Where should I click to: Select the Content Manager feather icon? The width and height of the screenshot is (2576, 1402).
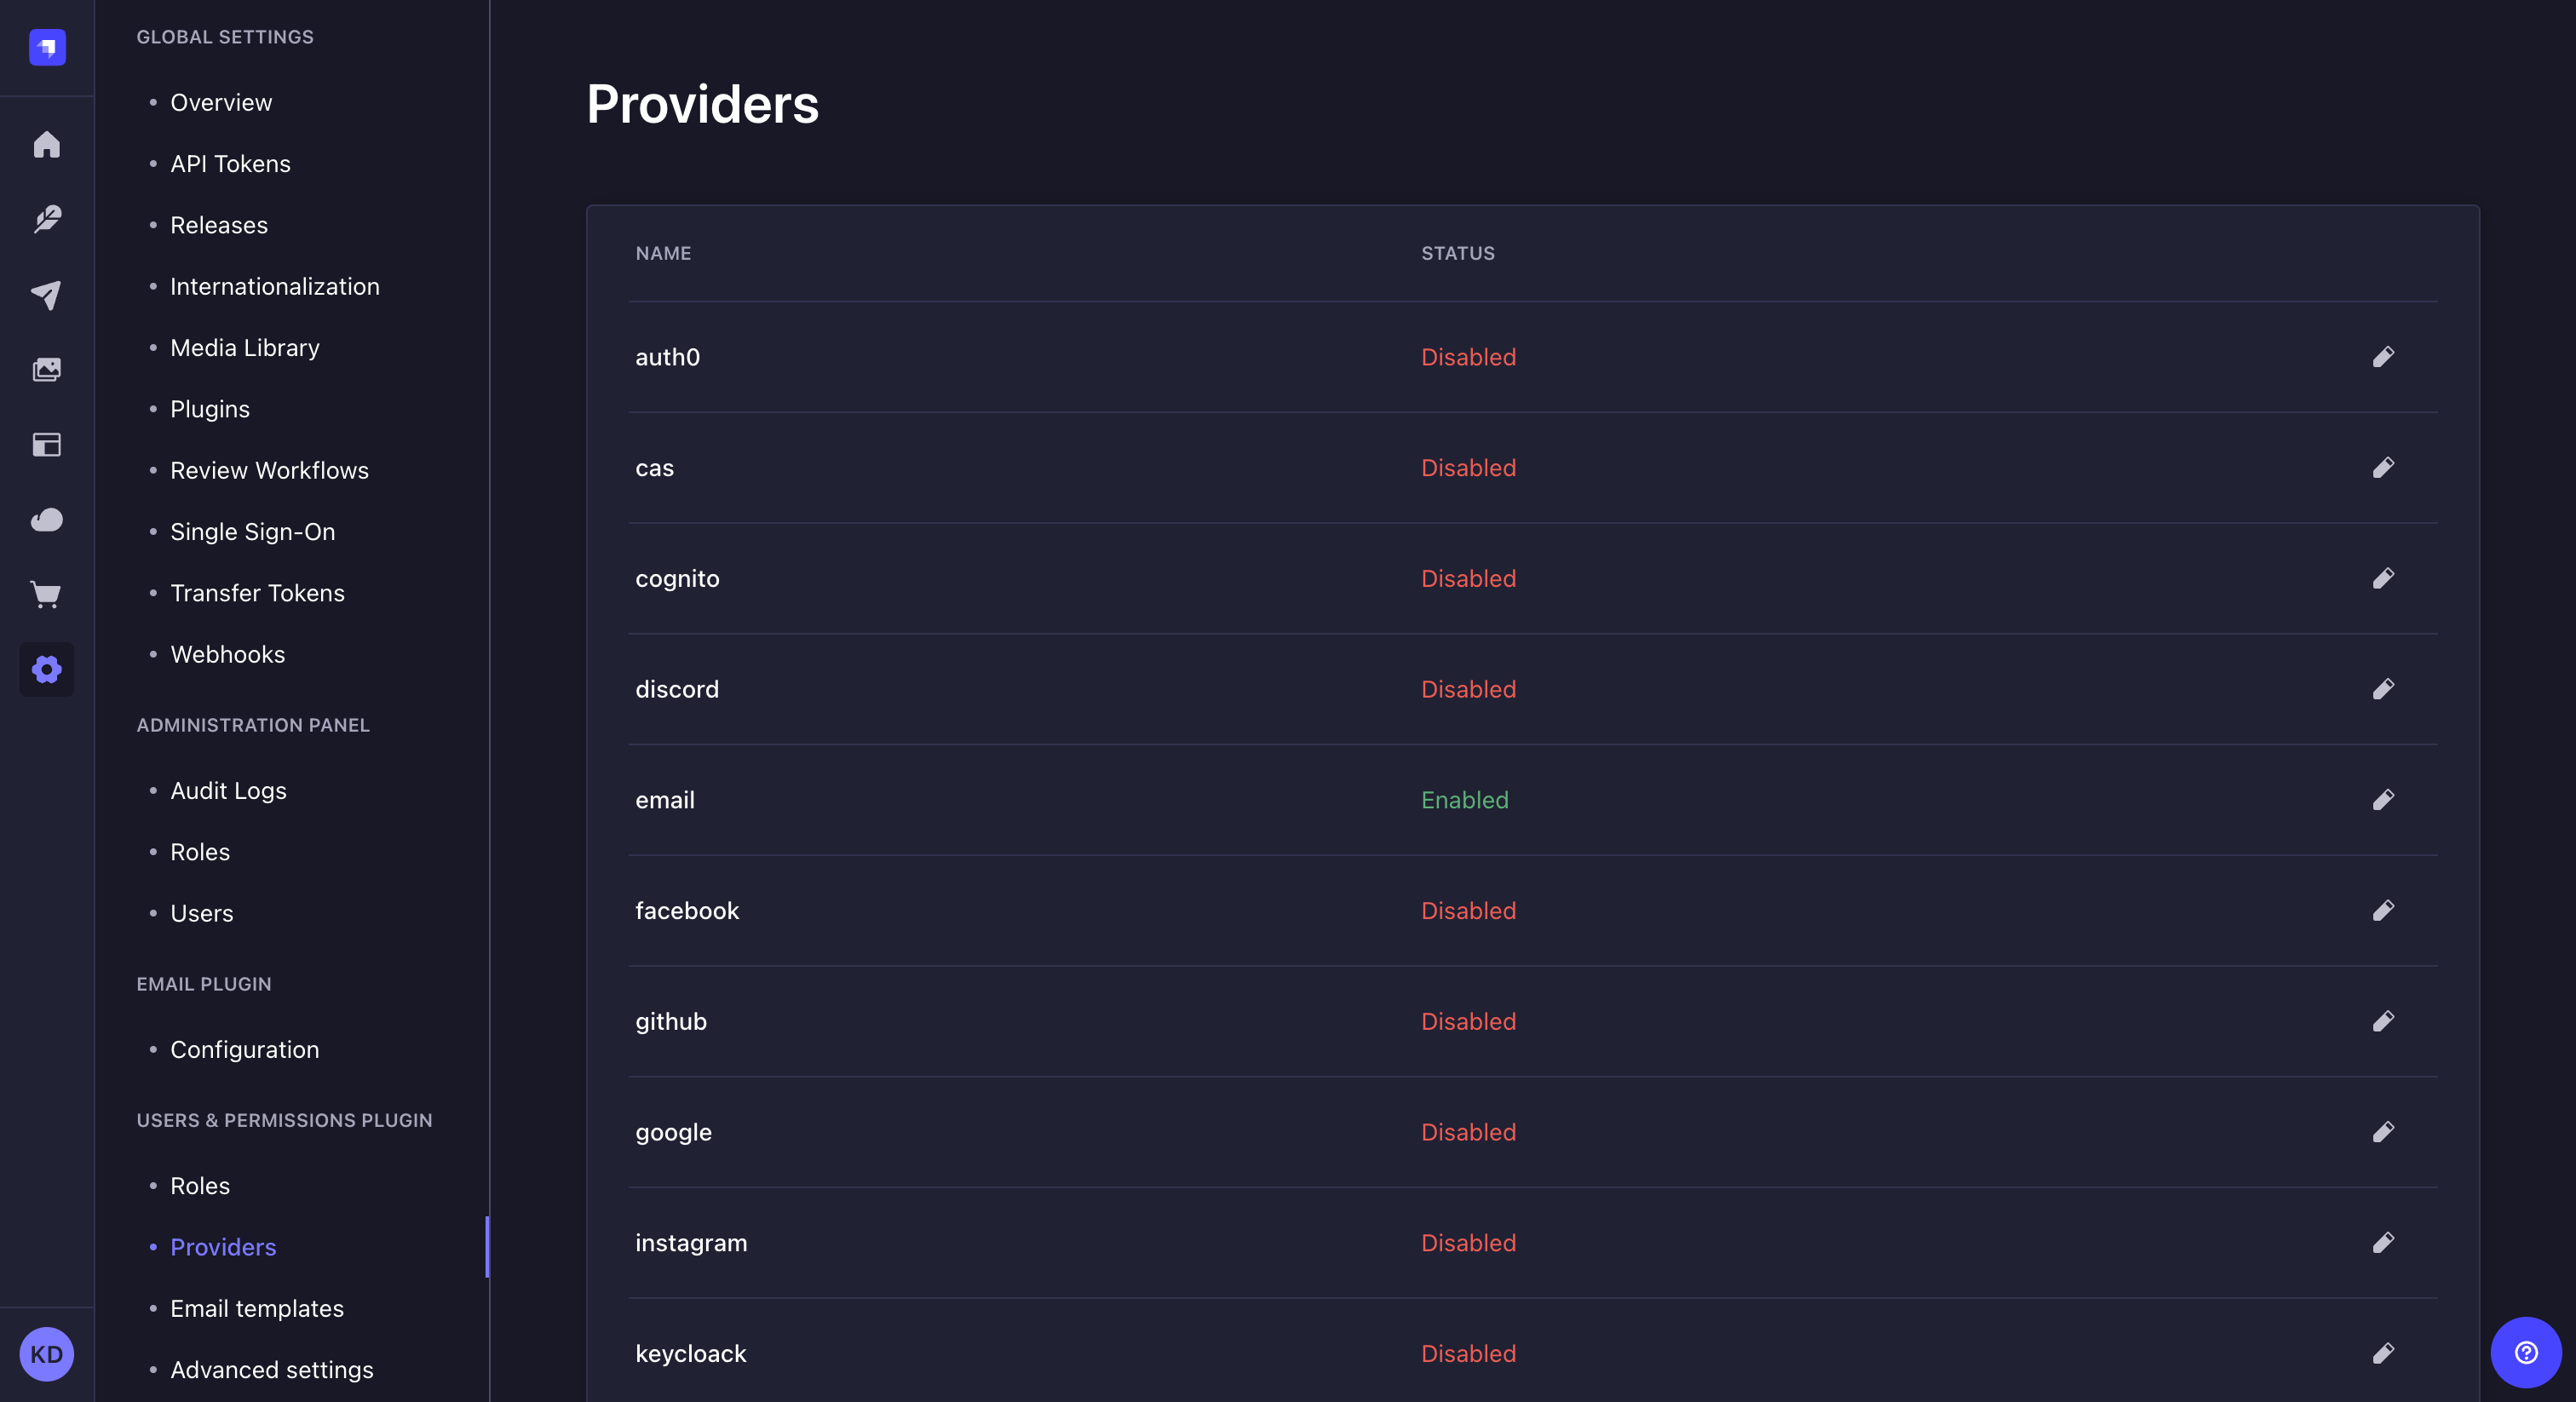(46, 219)
